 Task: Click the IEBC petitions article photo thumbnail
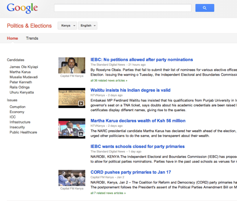click(x=72, y=65)
